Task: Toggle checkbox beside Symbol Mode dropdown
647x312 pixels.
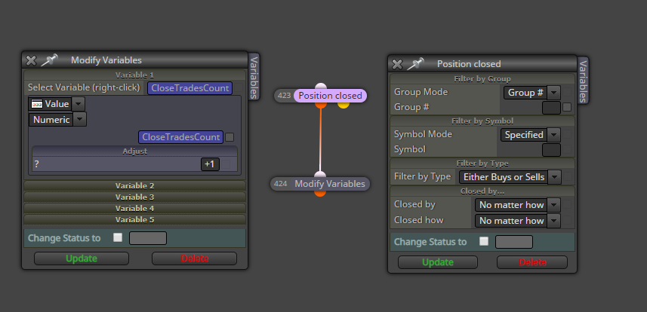Action: click(567, 134)
